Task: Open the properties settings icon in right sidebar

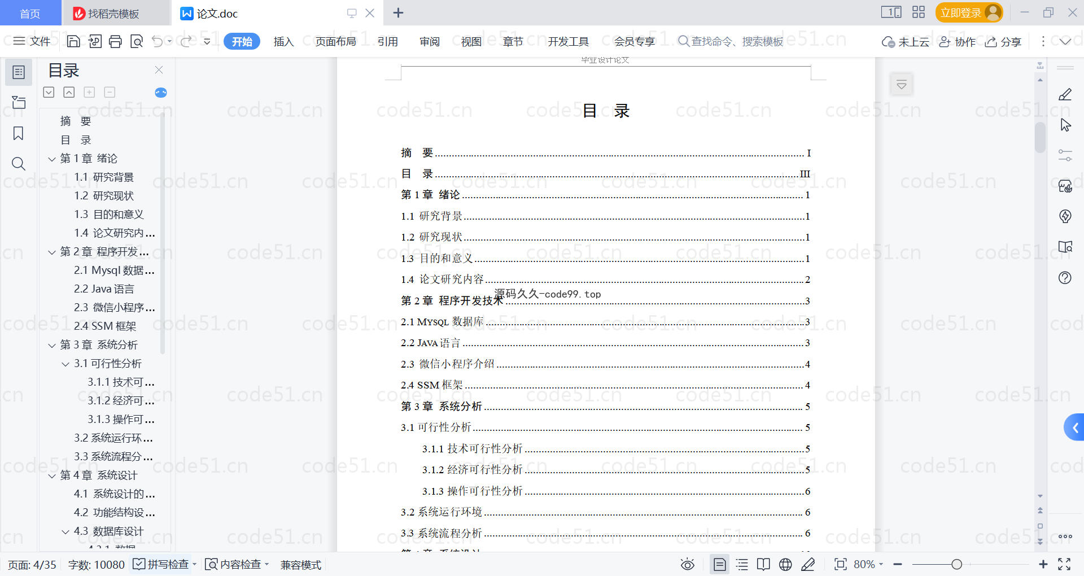Action: tap(1065, 155)
